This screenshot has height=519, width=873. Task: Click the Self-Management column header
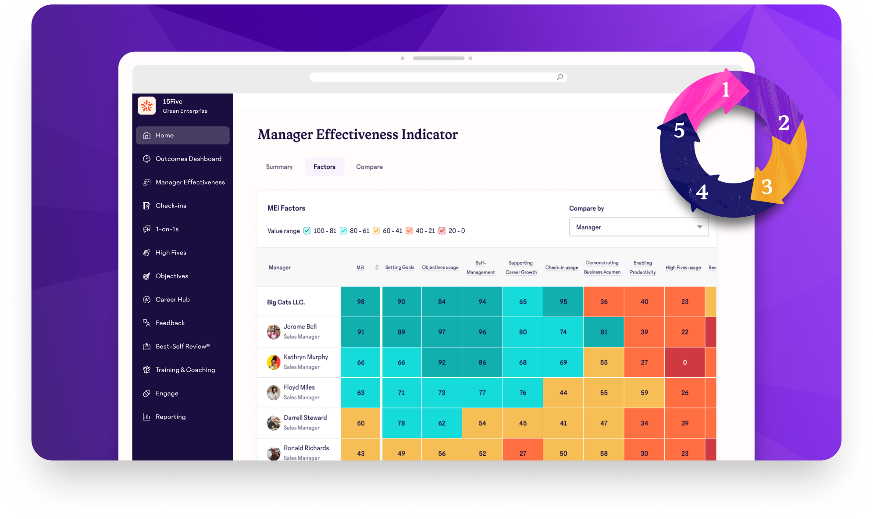[481, 268]
